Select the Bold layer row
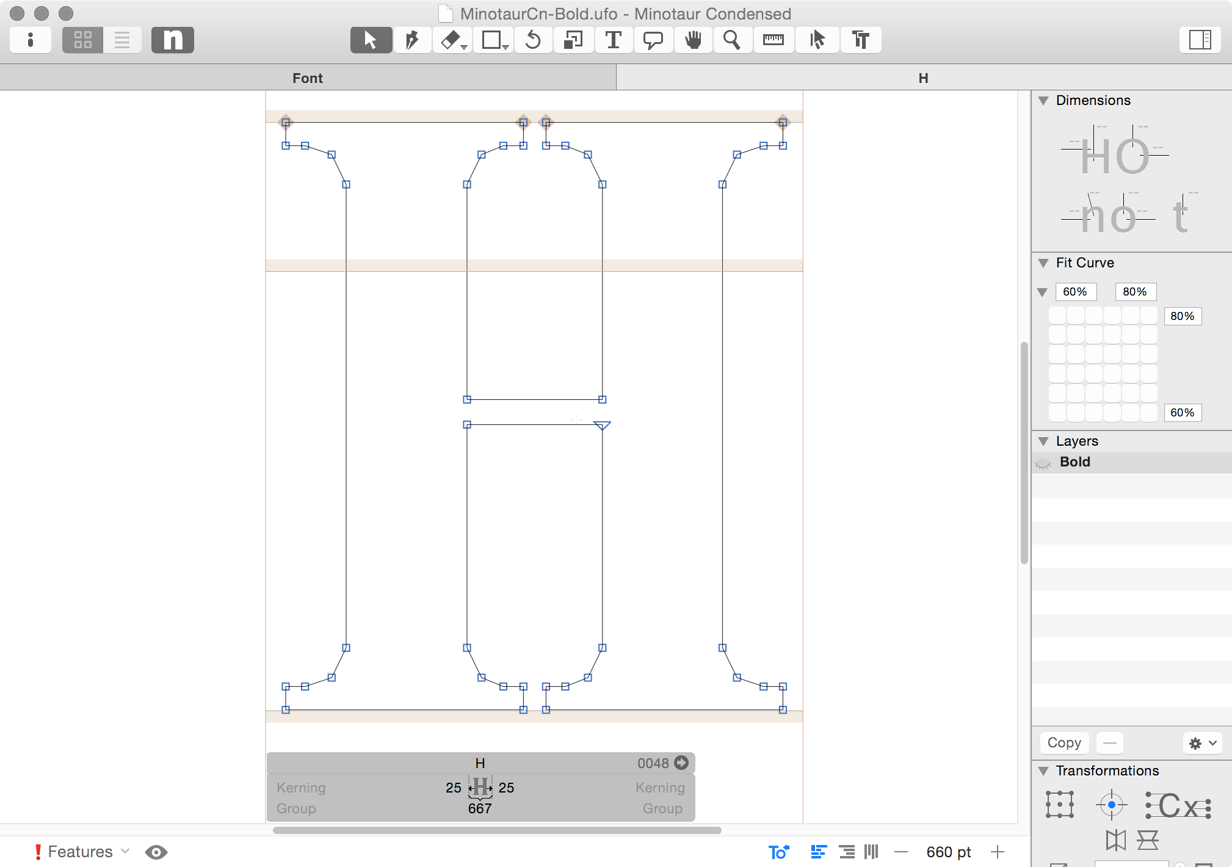 [x=1132, y=462]
